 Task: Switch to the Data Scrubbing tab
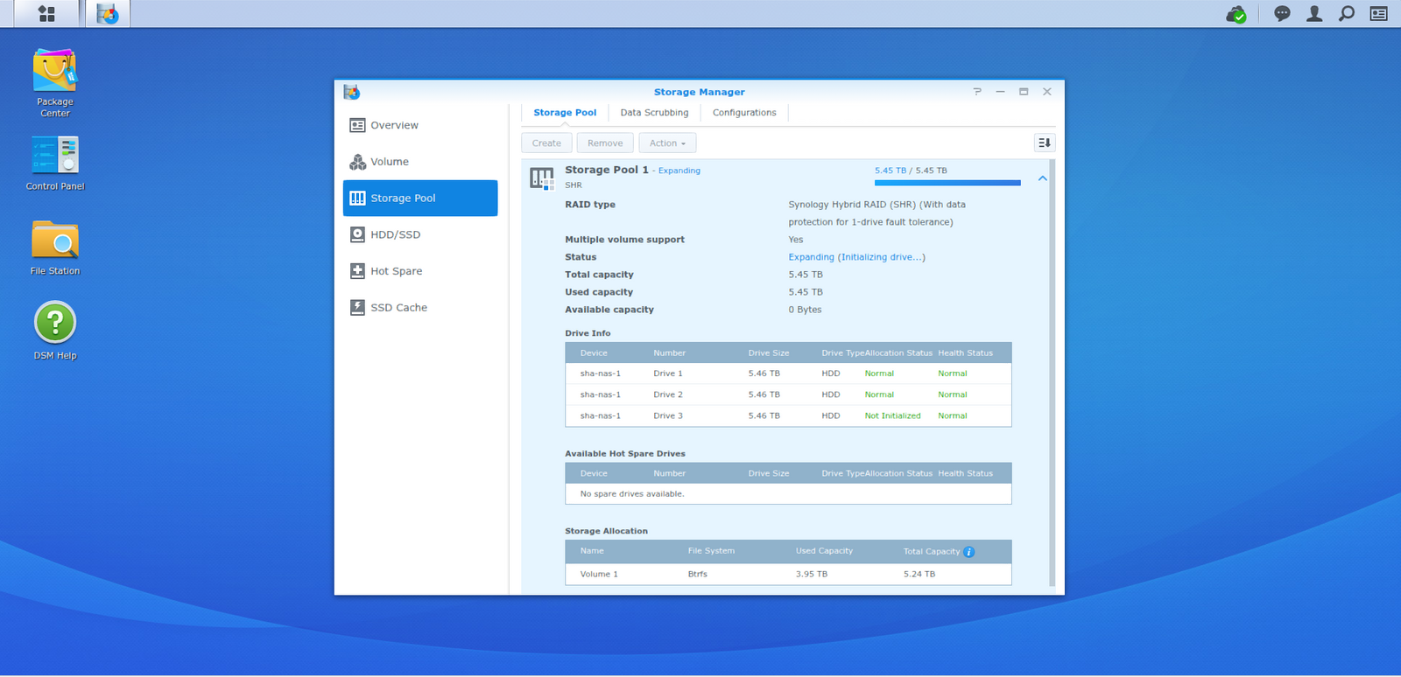point(654,113)
